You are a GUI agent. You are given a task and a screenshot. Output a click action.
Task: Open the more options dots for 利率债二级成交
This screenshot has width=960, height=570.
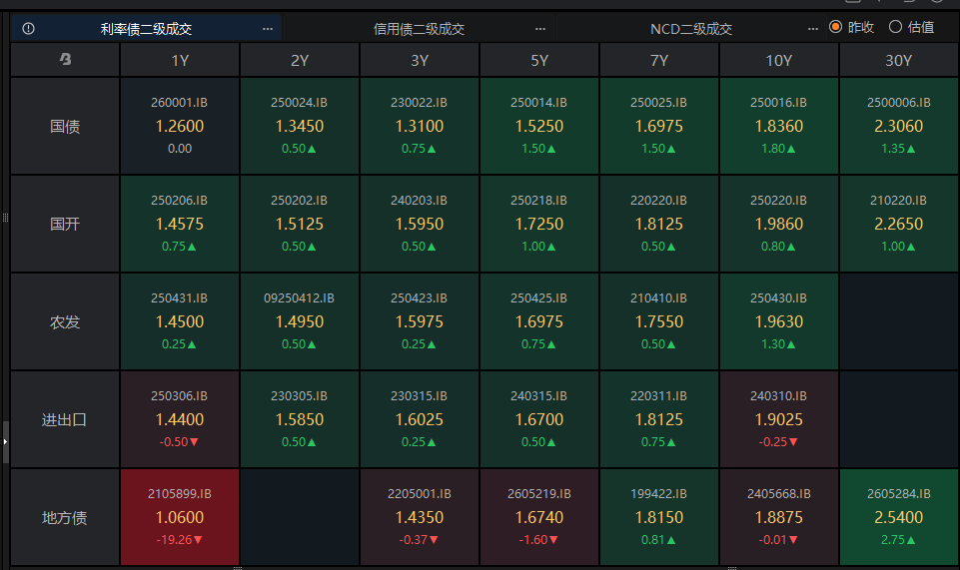click(x=268, y=29)
